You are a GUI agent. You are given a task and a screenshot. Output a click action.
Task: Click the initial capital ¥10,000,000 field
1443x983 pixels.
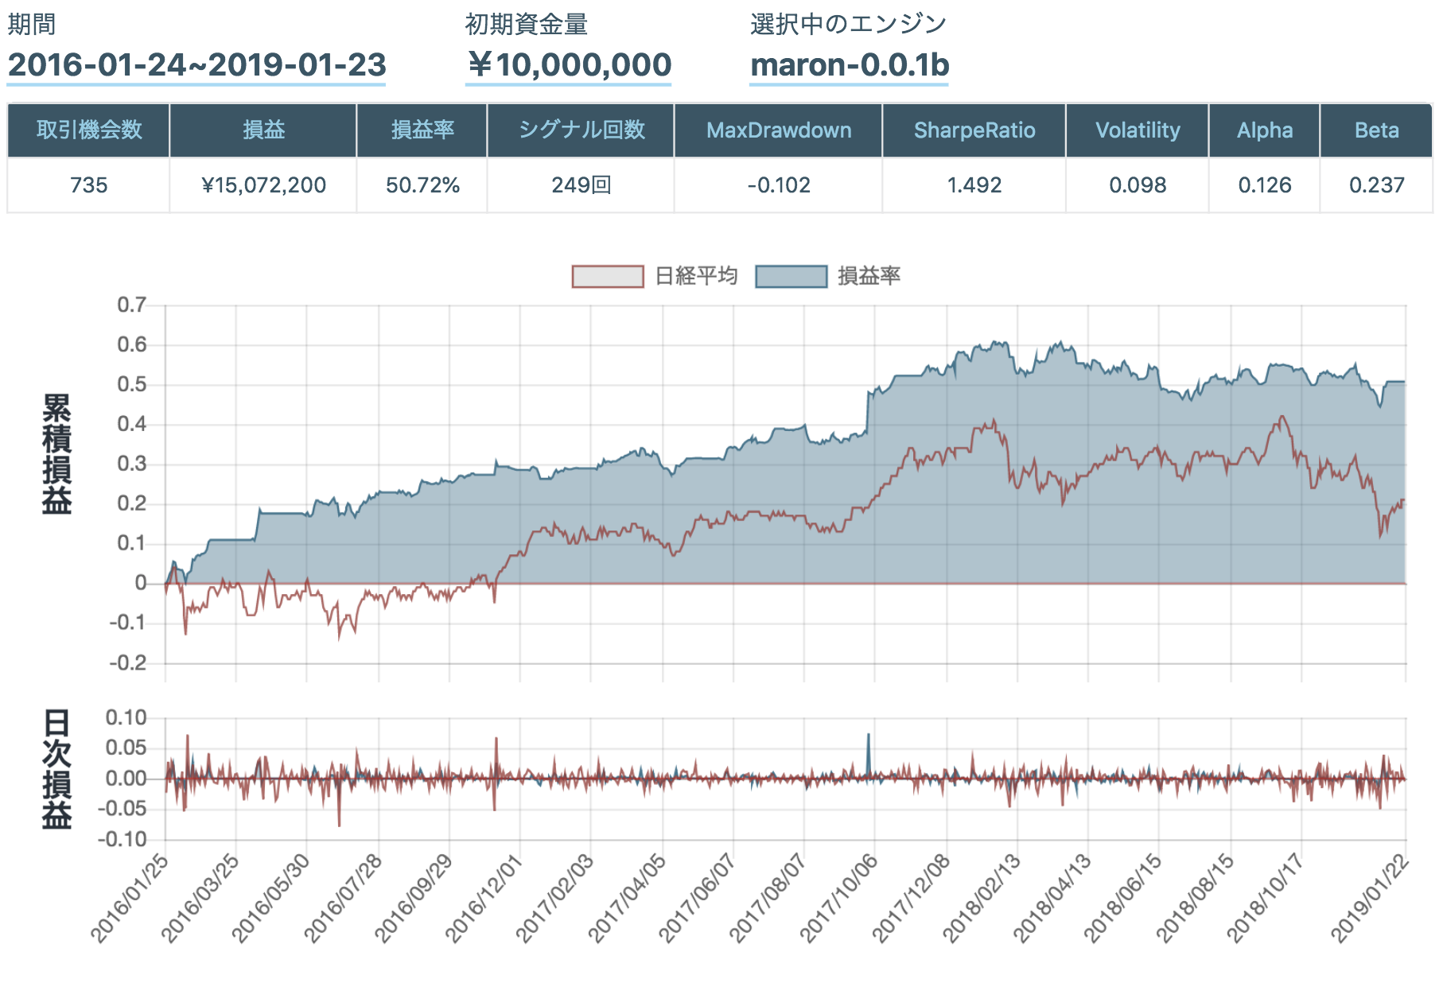(569, 65)
